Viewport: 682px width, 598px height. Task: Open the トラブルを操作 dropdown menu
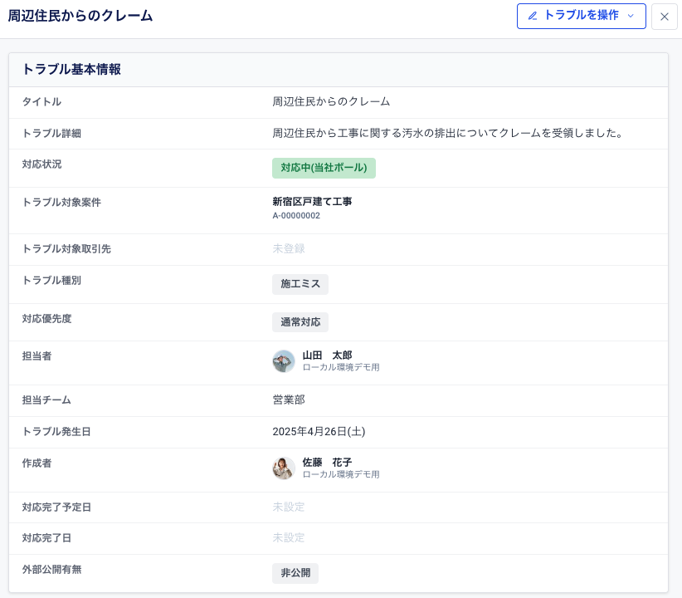tap(581, 16)
